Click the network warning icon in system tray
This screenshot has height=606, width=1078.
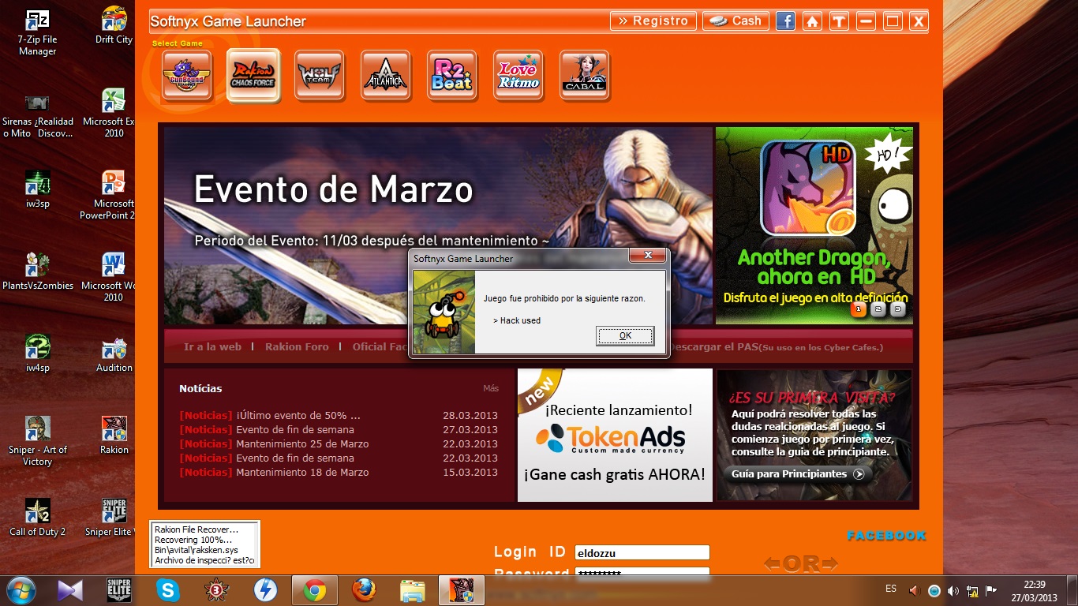point(972,591)
